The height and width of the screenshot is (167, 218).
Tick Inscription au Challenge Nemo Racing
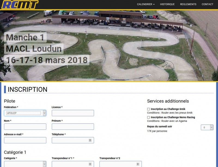click(149, 117)
